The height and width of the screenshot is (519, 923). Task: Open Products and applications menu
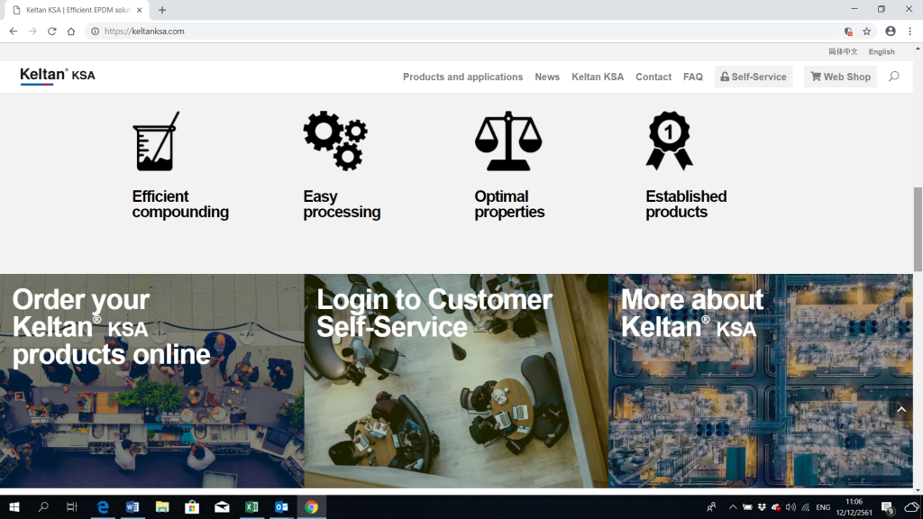[462, 77]
